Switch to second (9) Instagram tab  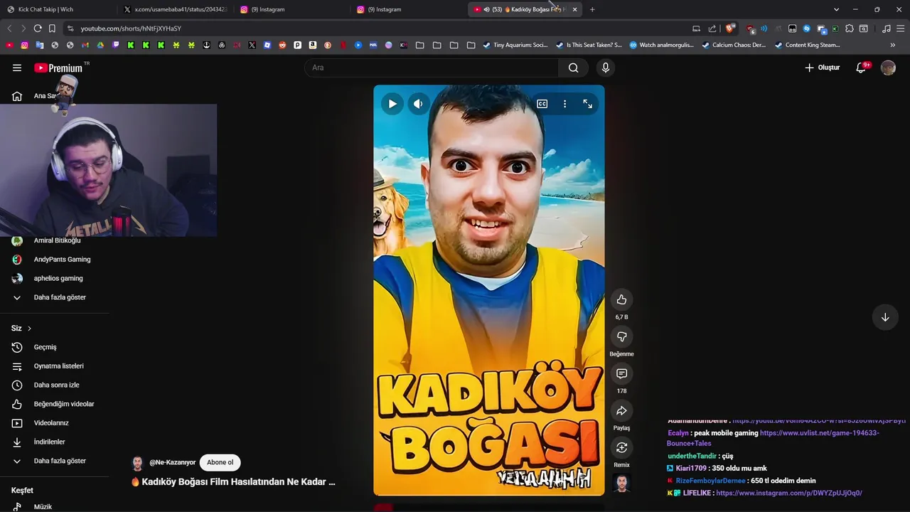[x=407, y=9]
